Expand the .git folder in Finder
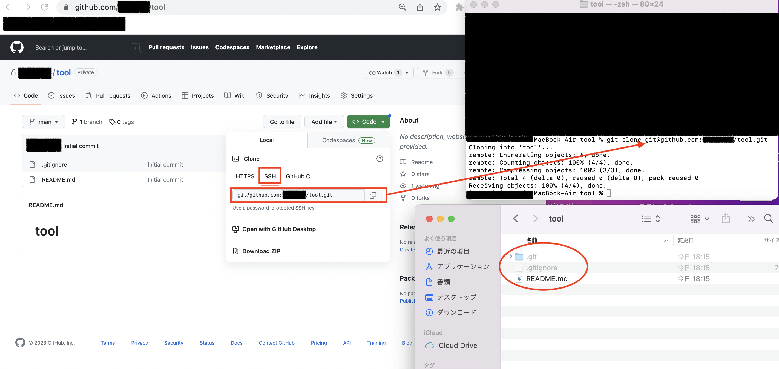The image size is (779, 369). point(510,257)
